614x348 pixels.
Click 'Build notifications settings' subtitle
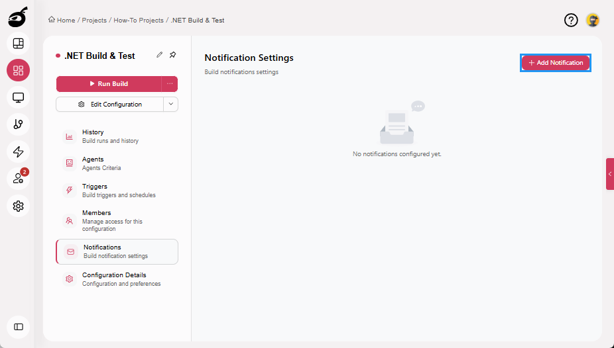coord(241,72)
